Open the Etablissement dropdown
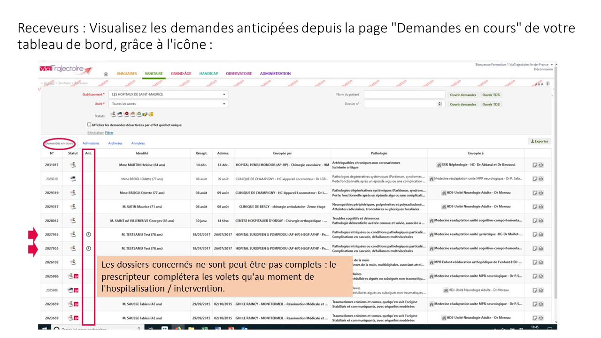Viewport: 601px width, 338px height. tap(168, 94)
